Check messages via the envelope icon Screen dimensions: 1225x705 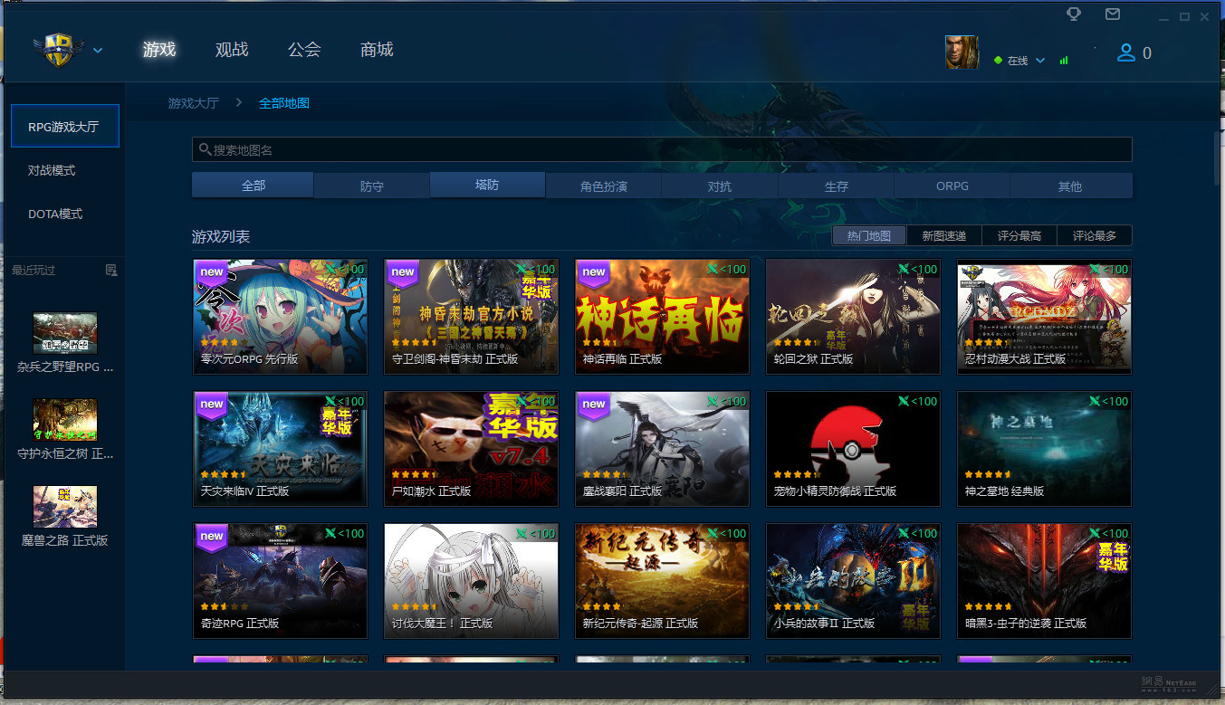coord(1112,14)
